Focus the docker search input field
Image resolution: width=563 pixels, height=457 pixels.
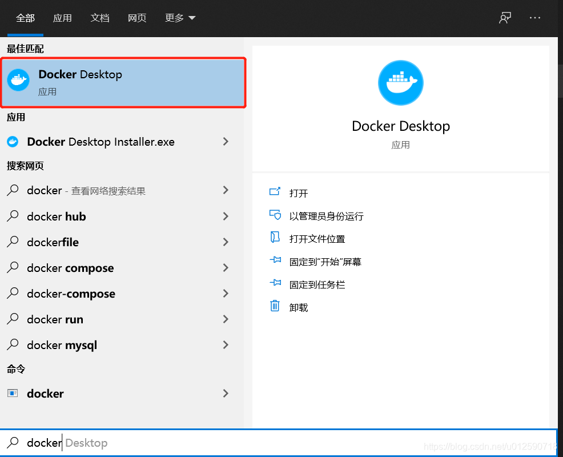[278, 443]
